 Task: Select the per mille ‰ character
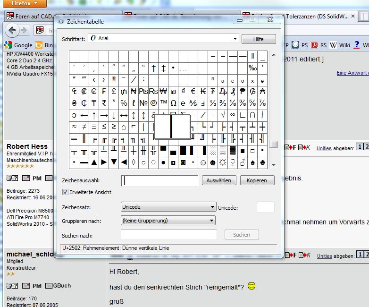pyautogui.click(x=252, y=68)
